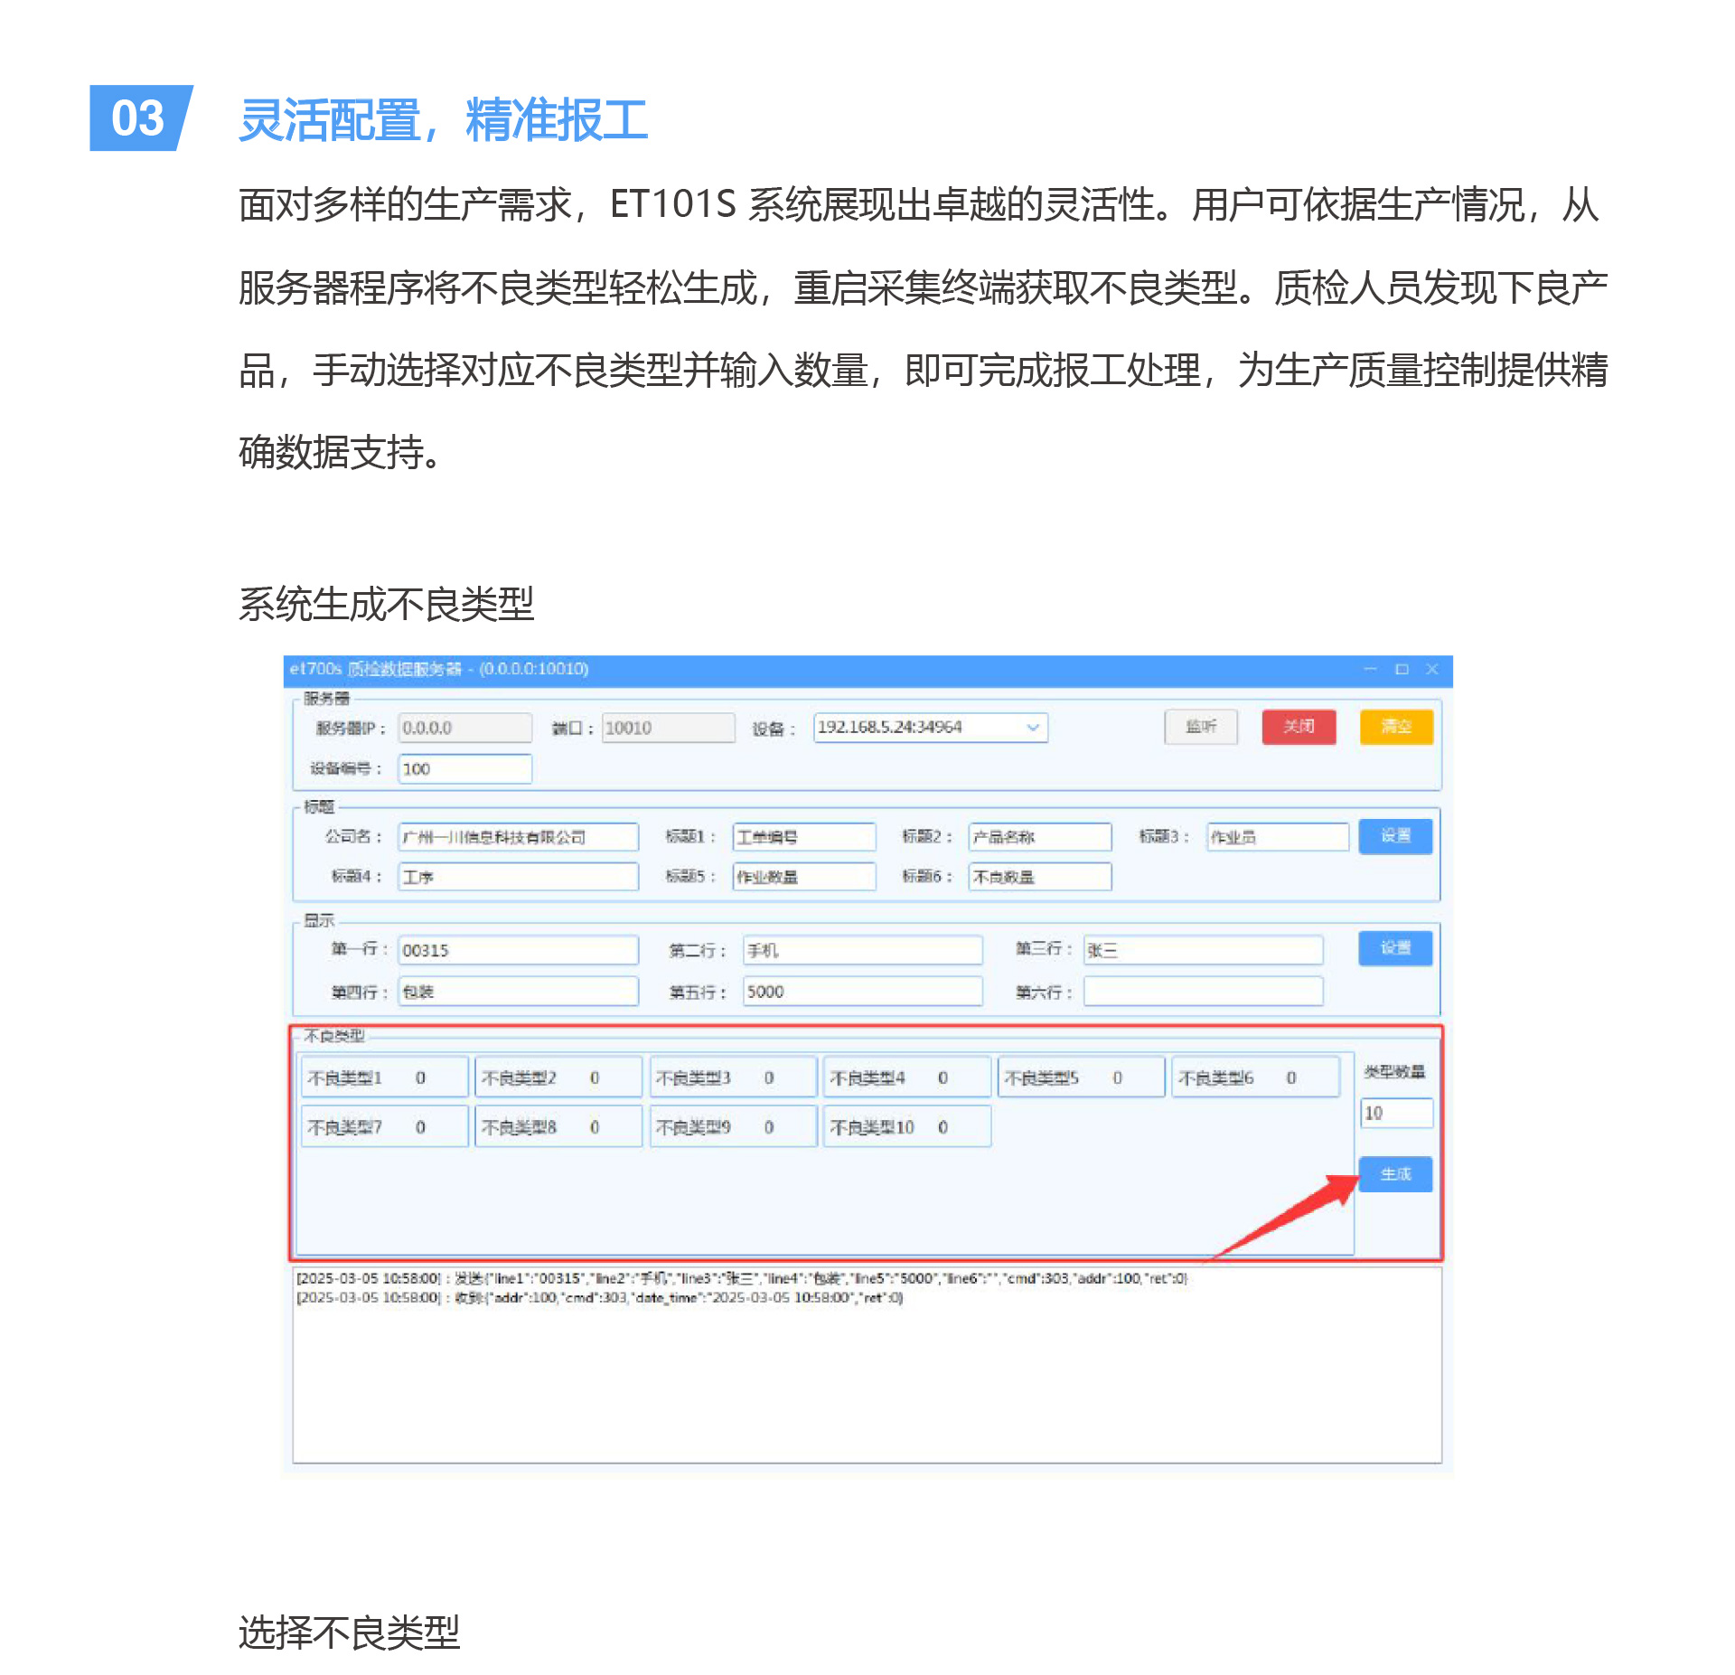
Task: Click the 标题1 field with 工单编号
Action: 804,837
